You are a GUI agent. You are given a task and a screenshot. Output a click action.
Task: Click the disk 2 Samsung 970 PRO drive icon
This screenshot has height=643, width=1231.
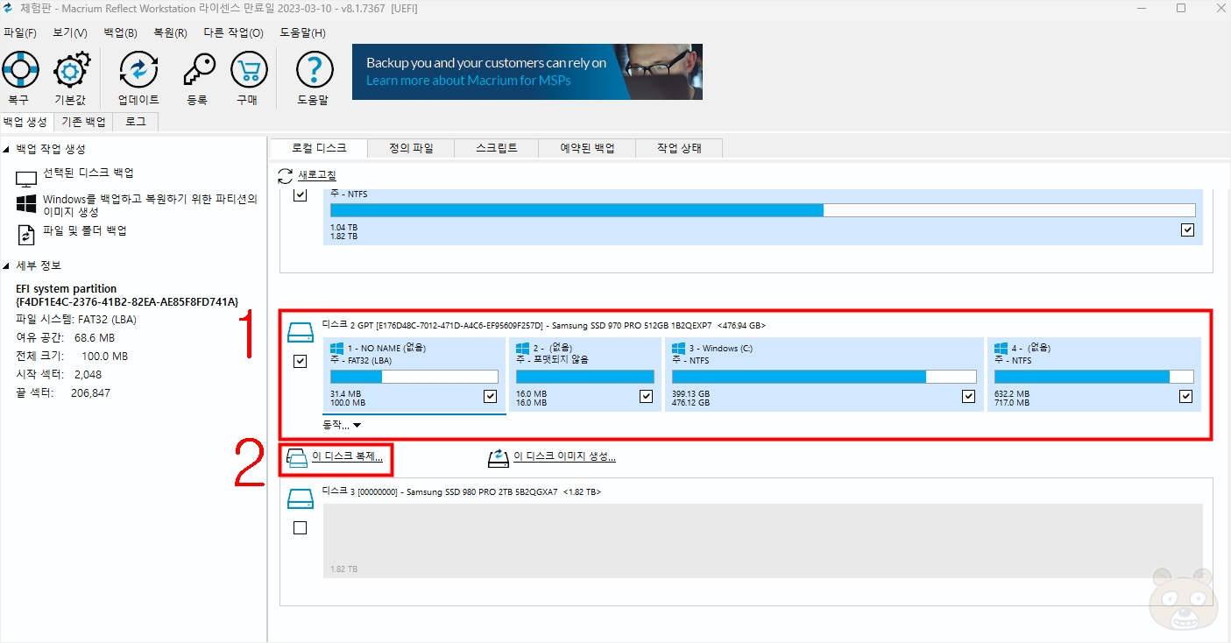coord(301,332)
